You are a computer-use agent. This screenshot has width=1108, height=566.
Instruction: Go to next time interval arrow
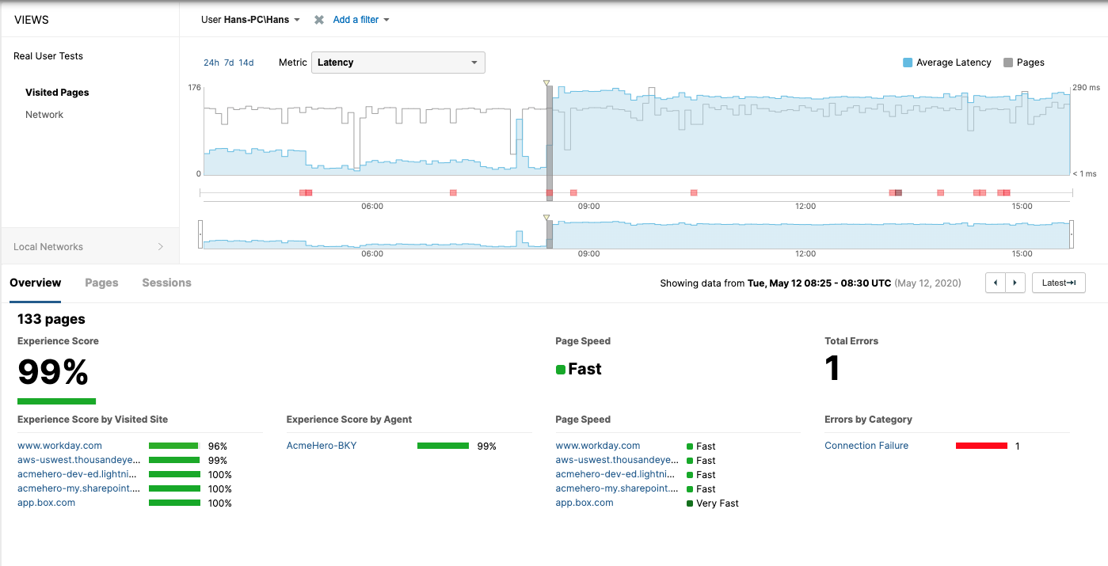(1015, 283)
